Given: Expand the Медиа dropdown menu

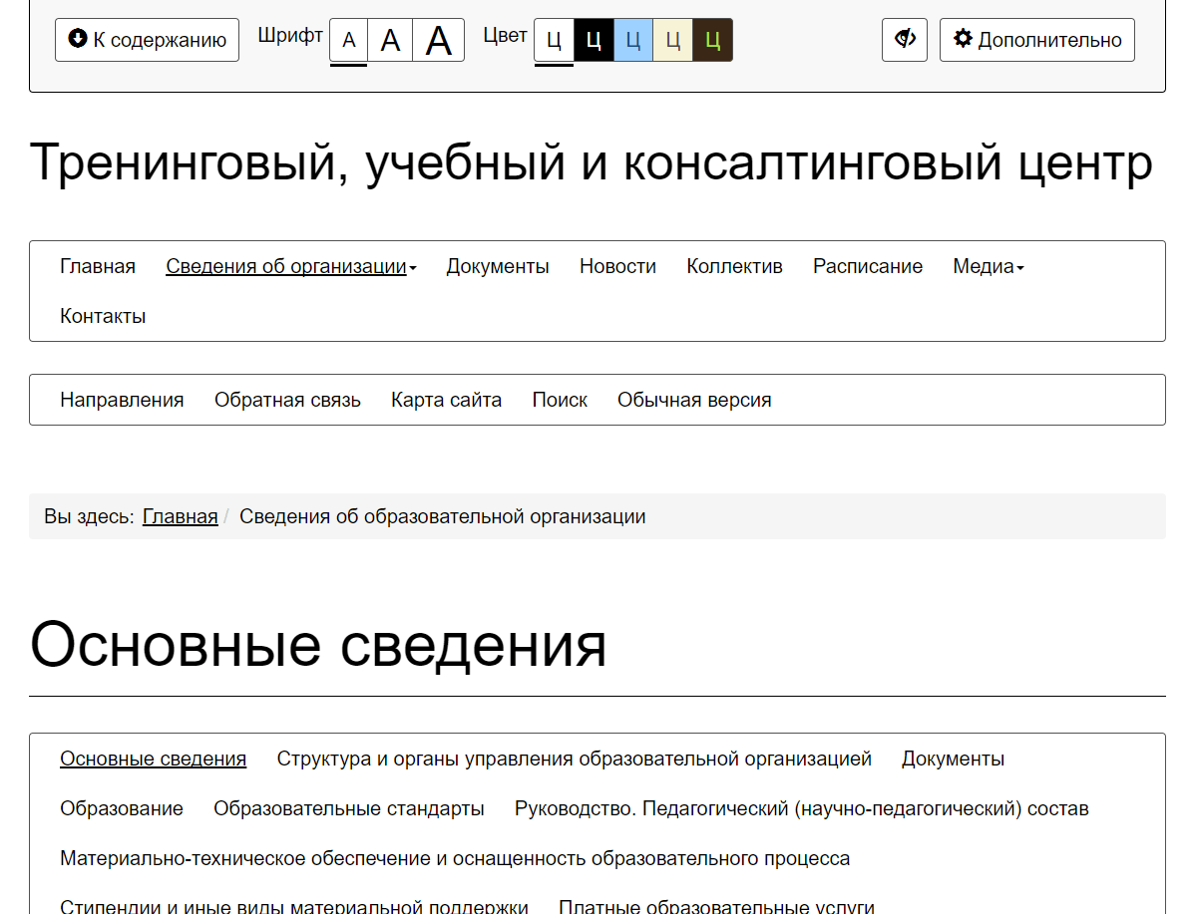Looking at the screenshot, I should click(988, 266).
